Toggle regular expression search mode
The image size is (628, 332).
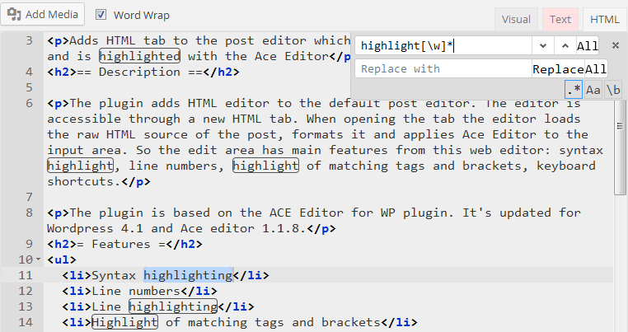pos(574,89)
